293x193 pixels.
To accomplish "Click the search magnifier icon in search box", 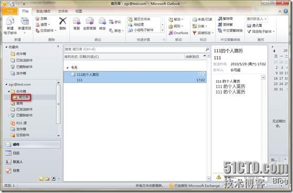I will coord(207,49).
